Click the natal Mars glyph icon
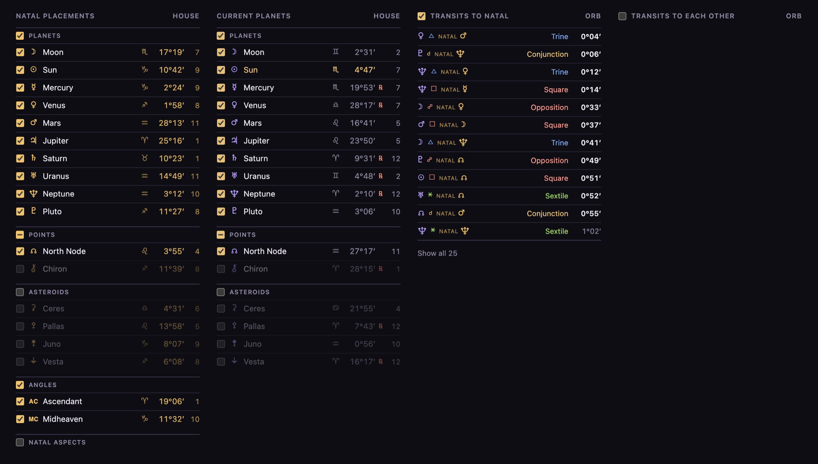Image resolution: width=818 pixels, height=464 pixels. click(x=33, y=123)
